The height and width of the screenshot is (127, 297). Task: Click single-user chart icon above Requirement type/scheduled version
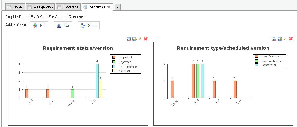coord(274,39)
